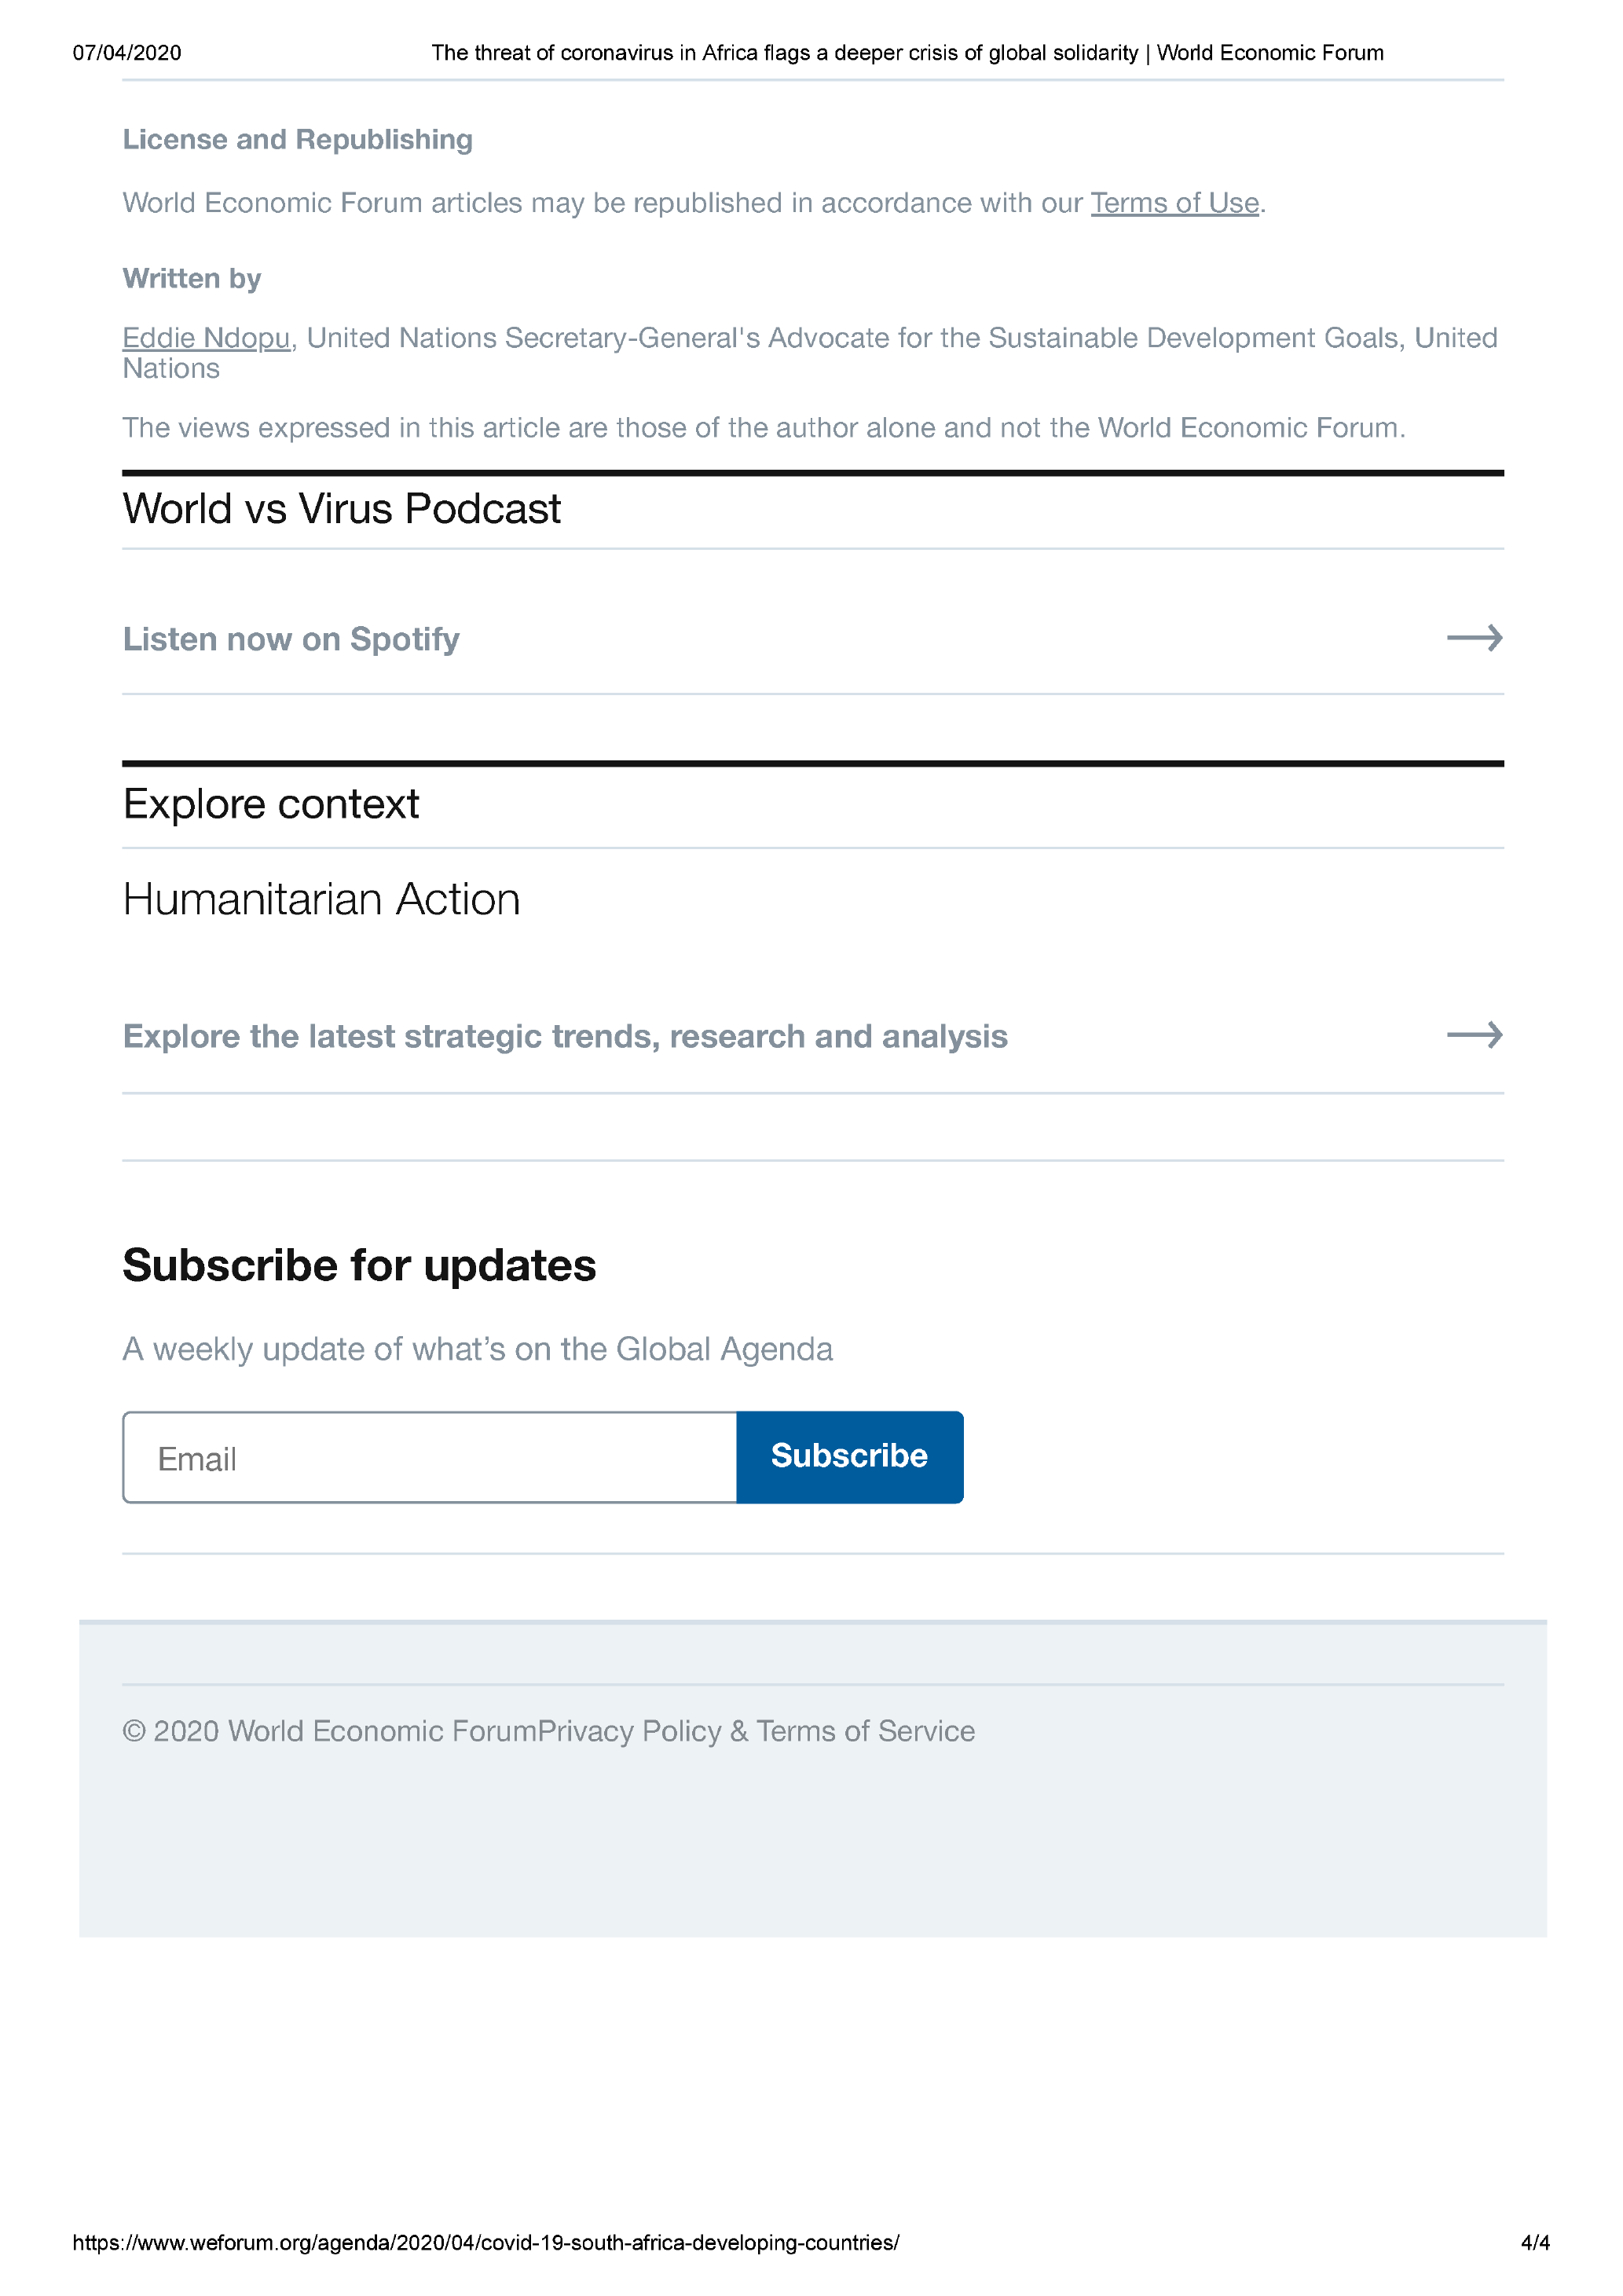1623x2296 pixels.
Task: Click Explore the latest strategic trends text
Action: point(565,1036)
